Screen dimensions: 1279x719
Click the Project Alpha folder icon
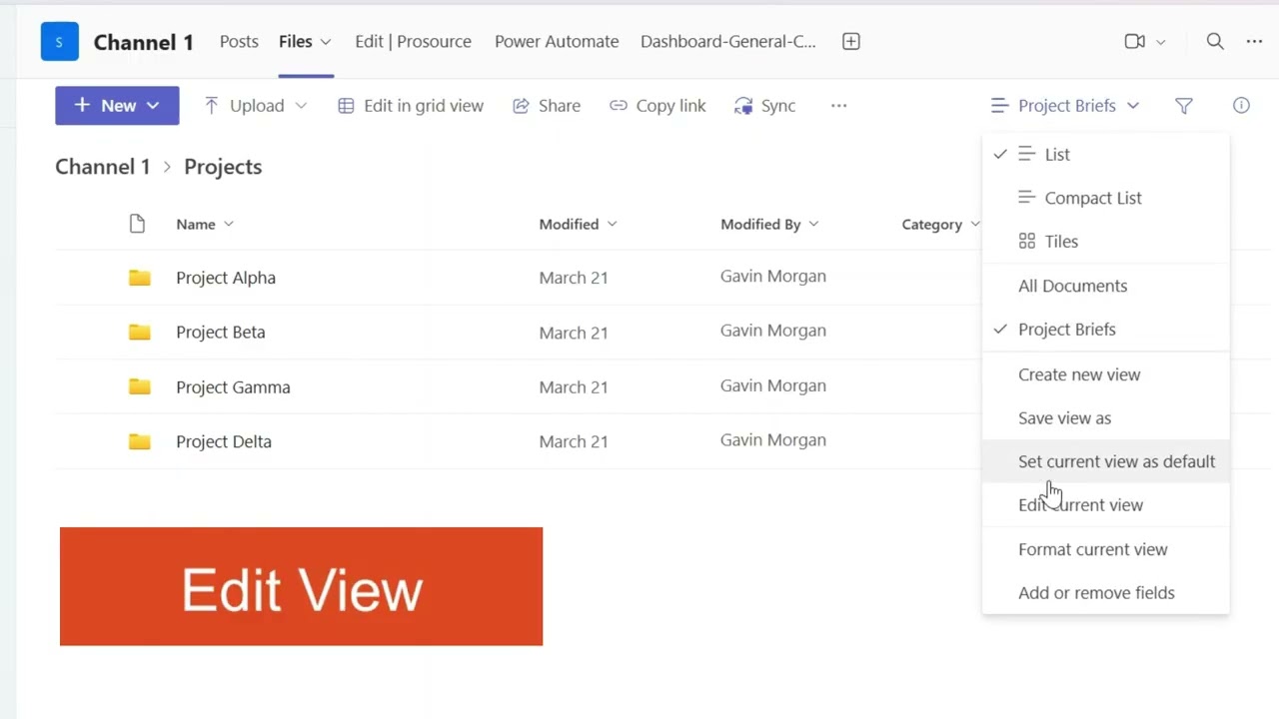pos(140,278)
